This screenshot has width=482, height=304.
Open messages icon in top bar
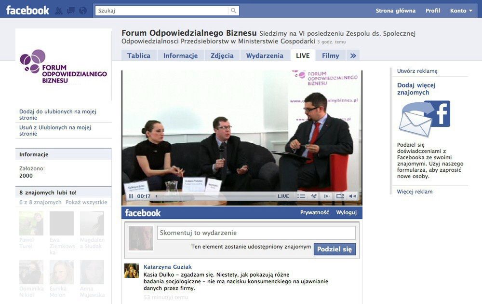[71, 11]
